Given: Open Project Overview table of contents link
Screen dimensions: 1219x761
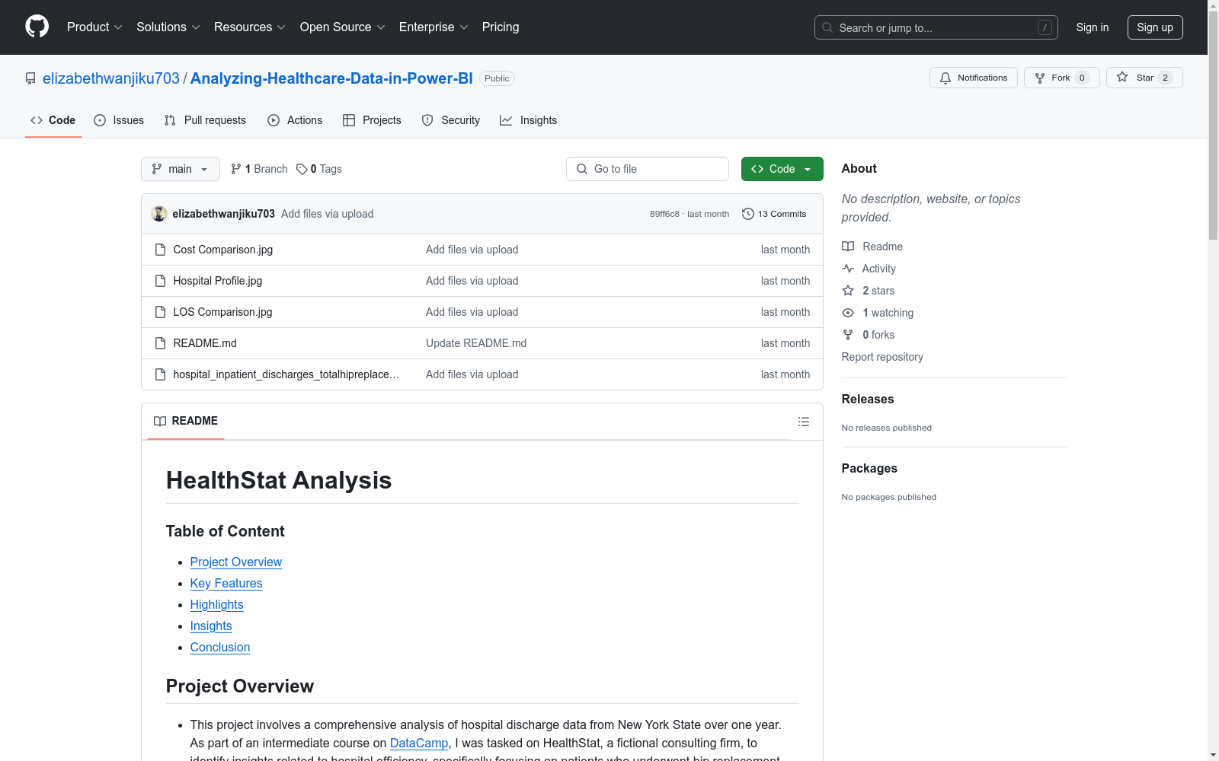Looking at the screenshot, I should point(236,562).
